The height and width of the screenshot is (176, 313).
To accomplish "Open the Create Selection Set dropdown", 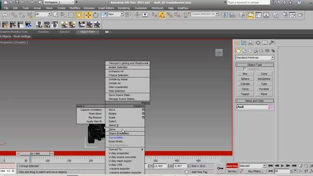I will (205, 14).
